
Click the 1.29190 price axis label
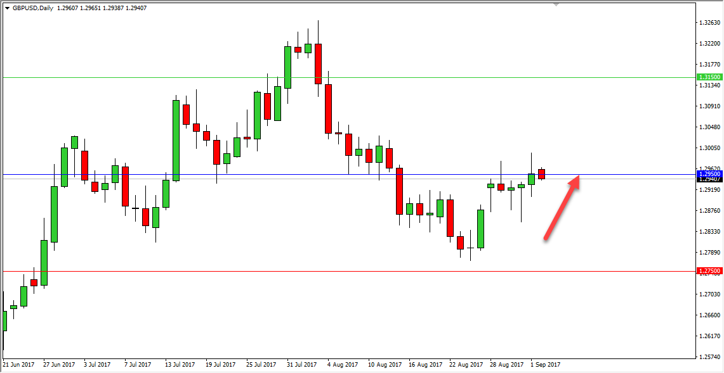click(709, 189)
